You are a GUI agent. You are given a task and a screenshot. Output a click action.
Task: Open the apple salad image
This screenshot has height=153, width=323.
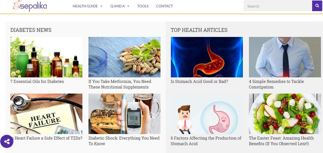point(285,114)
